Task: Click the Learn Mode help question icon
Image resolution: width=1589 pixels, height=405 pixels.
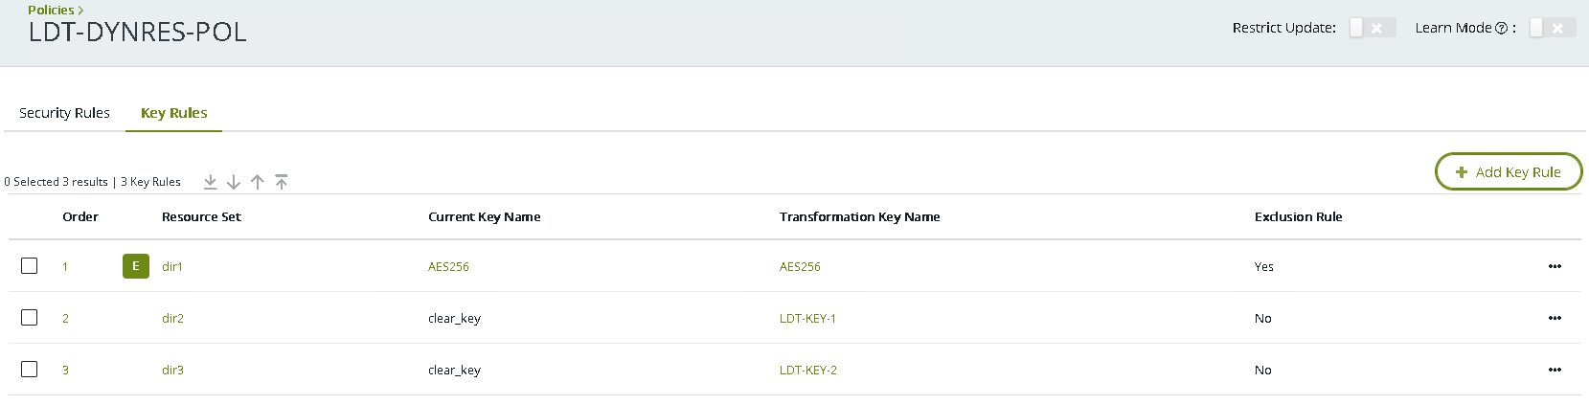Action: (x=1501, y=29)
